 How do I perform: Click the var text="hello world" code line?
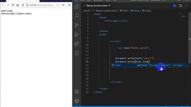click(134, 48)
